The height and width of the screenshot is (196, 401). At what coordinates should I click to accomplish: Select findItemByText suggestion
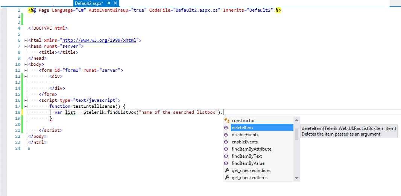pyautogui.click(x=258, y=156)
